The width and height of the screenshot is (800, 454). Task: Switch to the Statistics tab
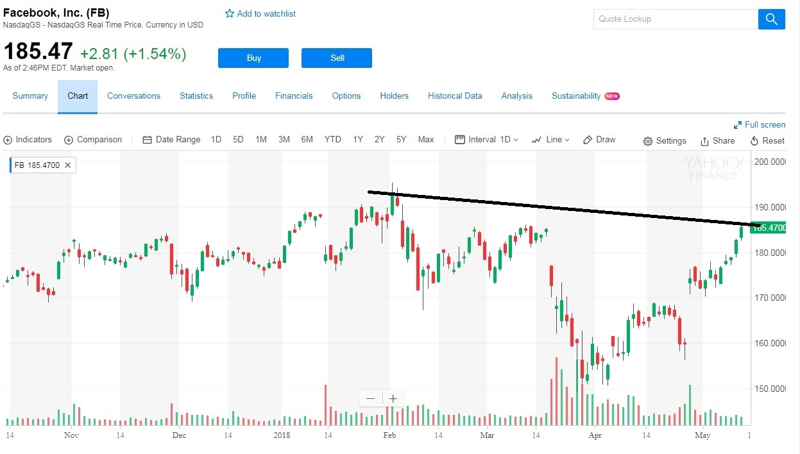[x=196, y=96]
